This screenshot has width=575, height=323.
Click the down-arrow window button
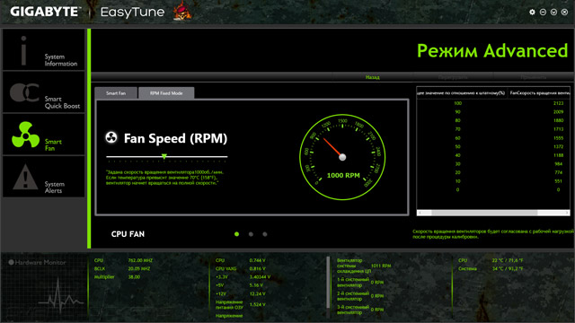point(553,12)
